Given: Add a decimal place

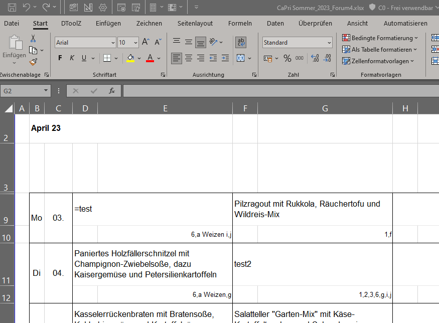Looking at the screenshot, I should tap(315, 58).
